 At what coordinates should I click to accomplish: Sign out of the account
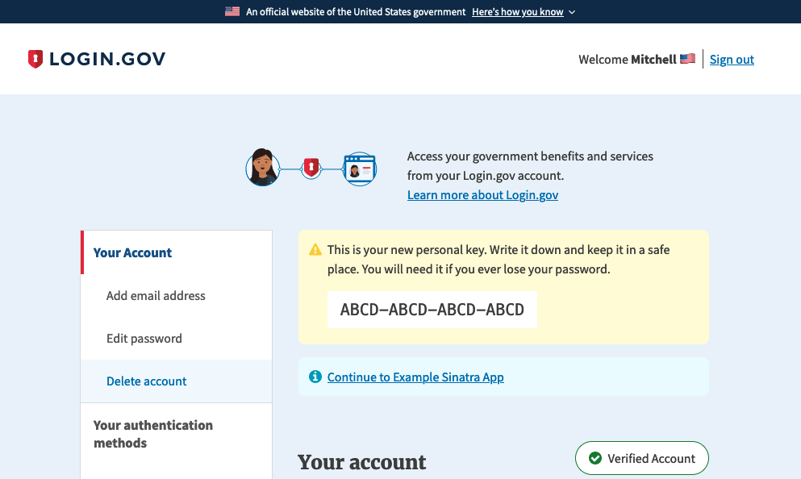732,59
